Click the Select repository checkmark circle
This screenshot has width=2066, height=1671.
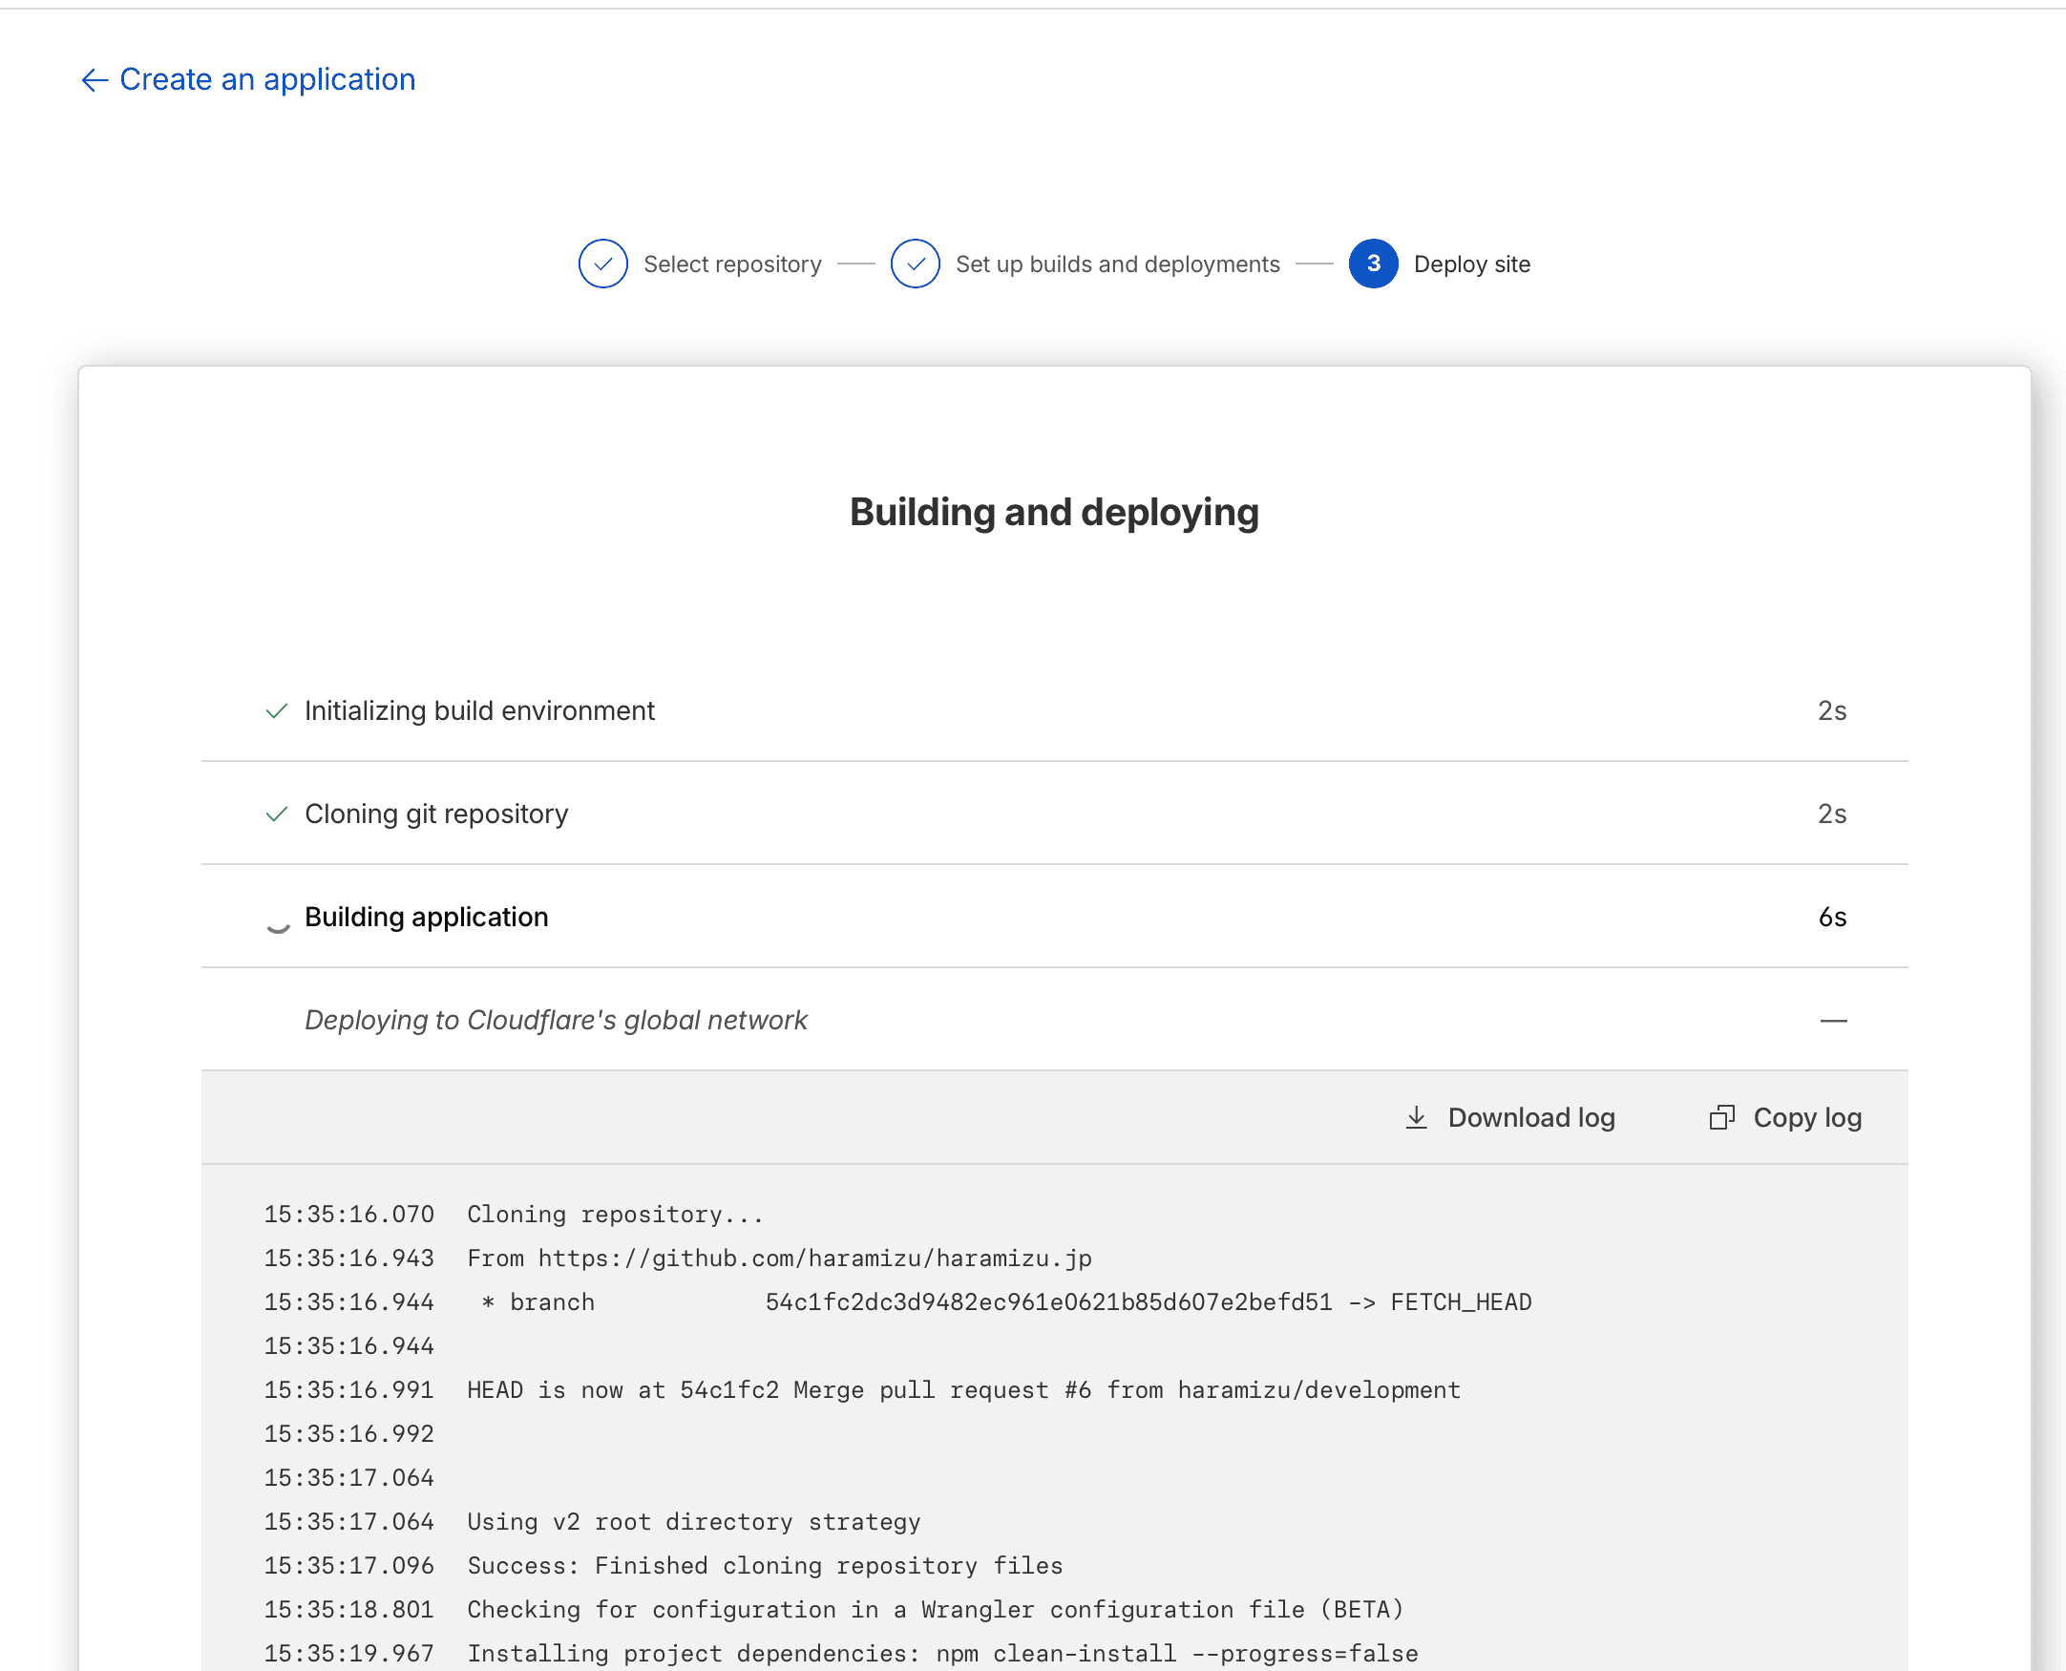pyautogui.click(x=602, y=264)
